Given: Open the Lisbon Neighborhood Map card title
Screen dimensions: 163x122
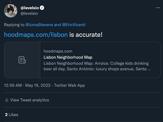Looking at the screenshot, I should [68, 57].
